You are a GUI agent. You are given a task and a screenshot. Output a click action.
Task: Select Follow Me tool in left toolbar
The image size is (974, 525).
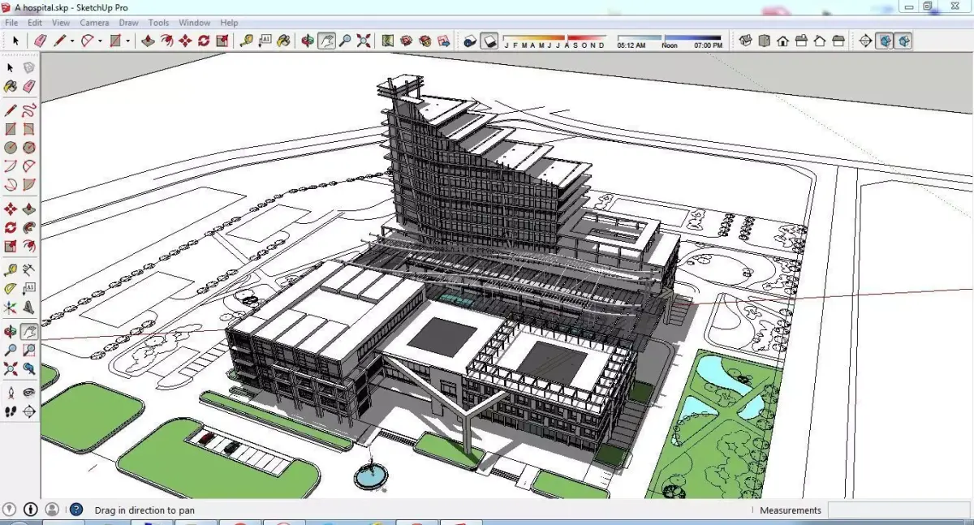click(x=29, y=227)
